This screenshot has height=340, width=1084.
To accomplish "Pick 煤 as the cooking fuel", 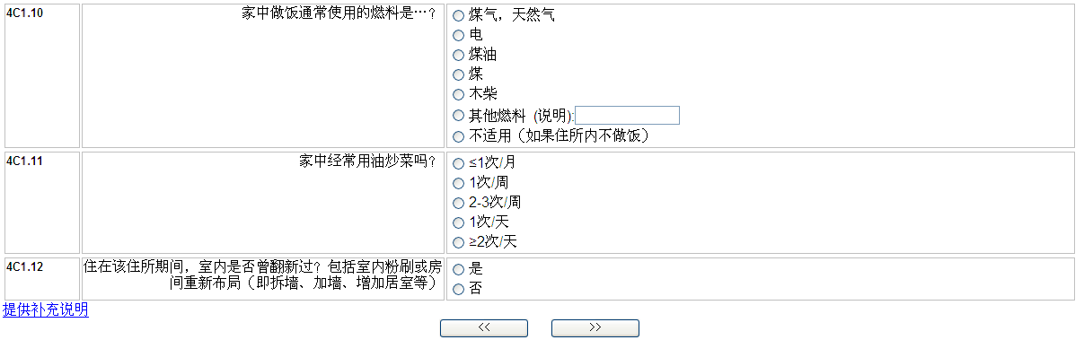I will [458, 75].
